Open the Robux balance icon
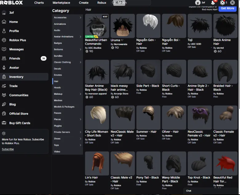 pyautogui.click(x=222, y=2)
